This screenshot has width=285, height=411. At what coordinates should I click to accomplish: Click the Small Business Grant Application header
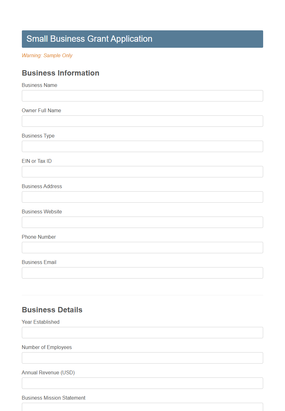90,39
